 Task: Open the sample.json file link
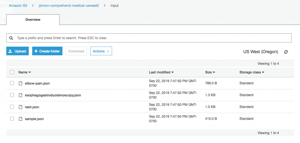[34, 119]
